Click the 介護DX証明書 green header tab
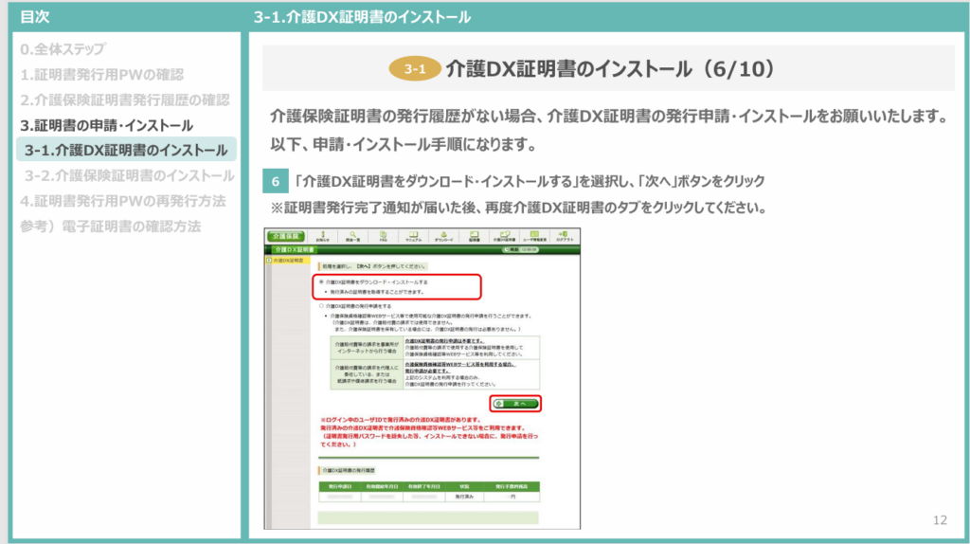Viewport: 970px width, 544px height. [x=295, y=249]
